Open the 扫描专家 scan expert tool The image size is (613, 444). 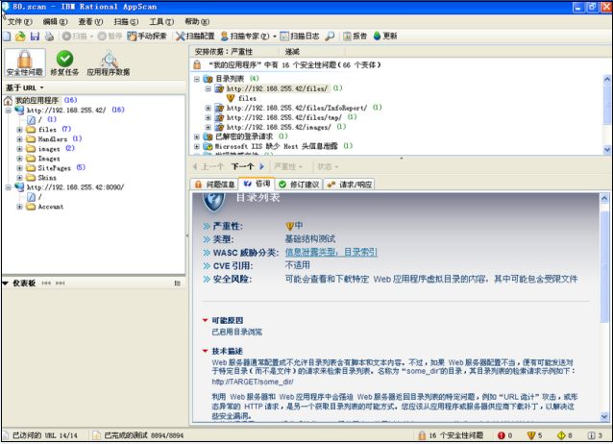[245, 36]
